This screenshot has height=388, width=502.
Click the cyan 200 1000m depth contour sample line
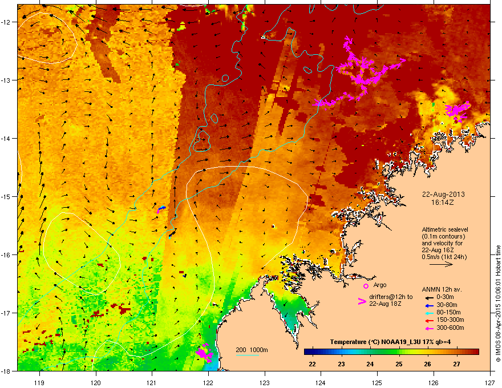point(247,355)
